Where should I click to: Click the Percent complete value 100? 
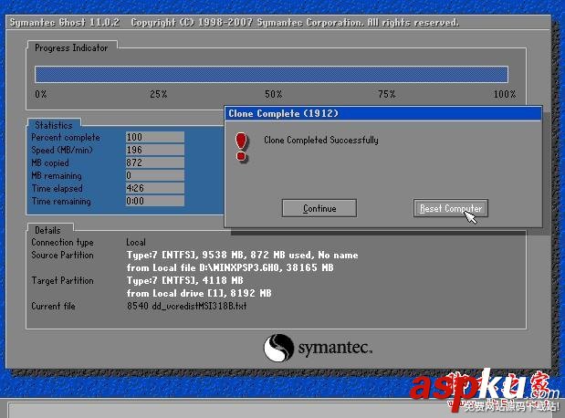tap(155, 137)
